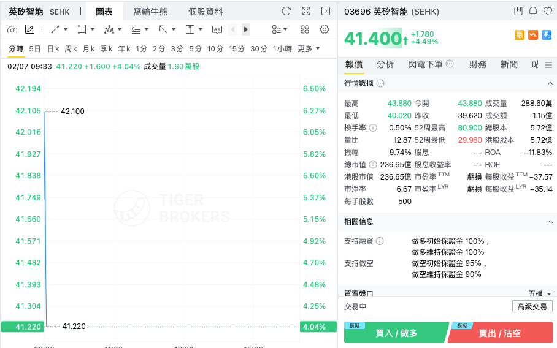Open the list layout dropdown
The height and width of the screenshot is (348, 557).
click(x=280, y=29)
